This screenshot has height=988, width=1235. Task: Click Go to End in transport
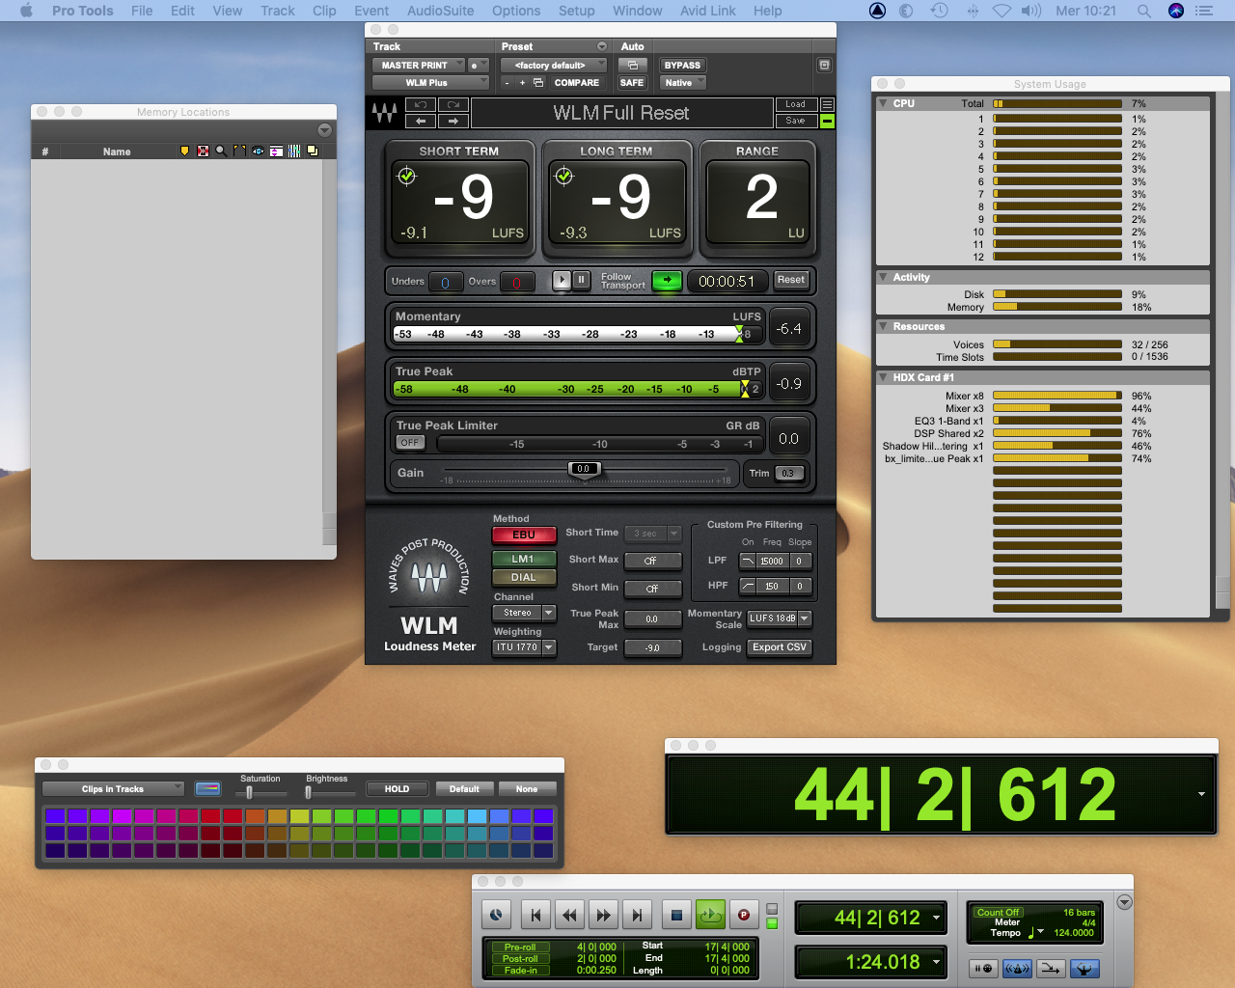coord(637,915)
